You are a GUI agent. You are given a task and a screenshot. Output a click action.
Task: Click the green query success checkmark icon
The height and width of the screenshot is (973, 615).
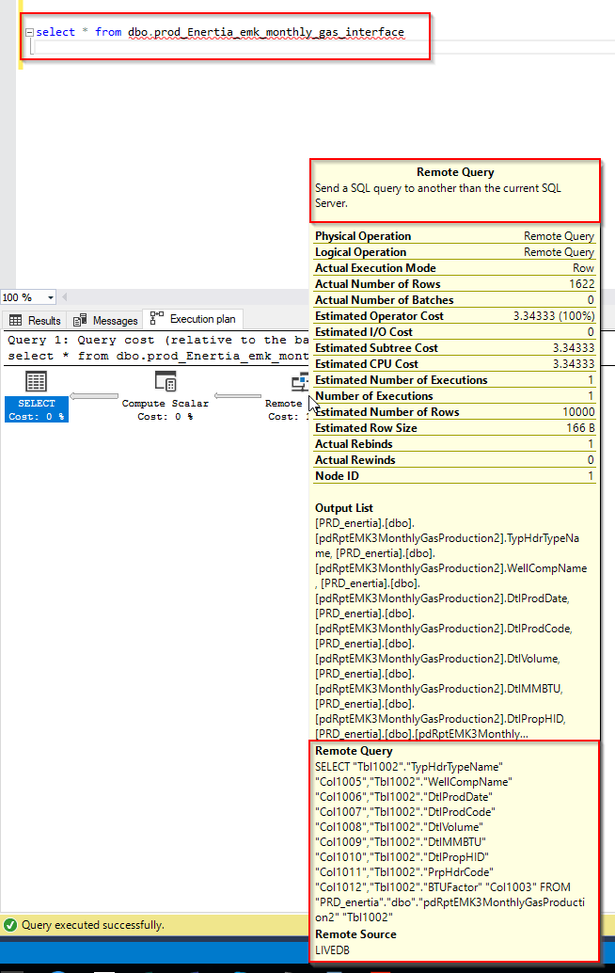click(9, 925)
